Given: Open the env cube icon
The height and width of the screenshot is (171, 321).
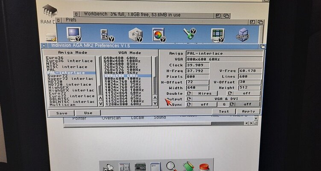Looking at the screenshot, I should coord(244,34).
